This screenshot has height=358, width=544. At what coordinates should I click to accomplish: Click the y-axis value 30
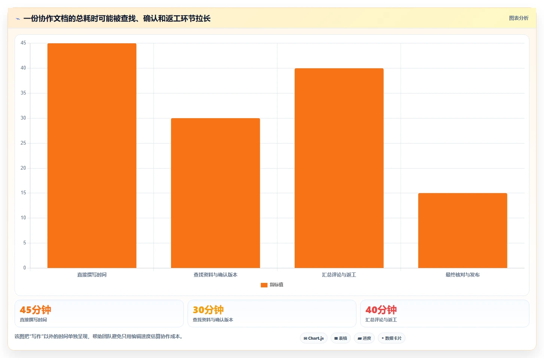(x=23, y=118)
